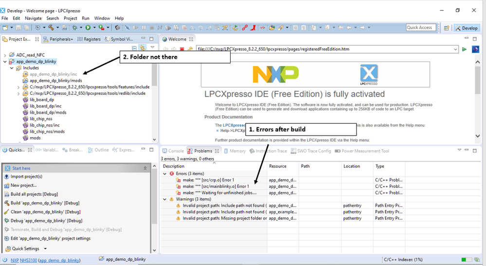
Task: Click Build all projects [Debug]
Action: click(34, 194)
